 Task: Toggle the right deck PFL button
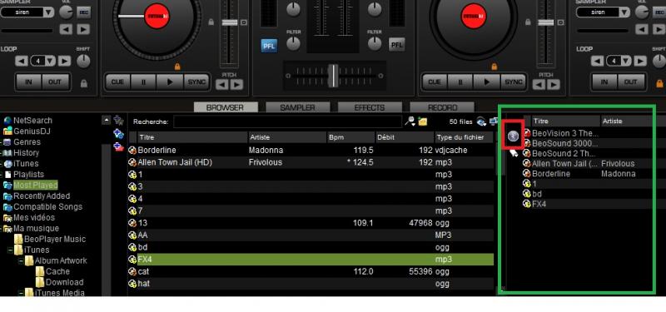397,45
